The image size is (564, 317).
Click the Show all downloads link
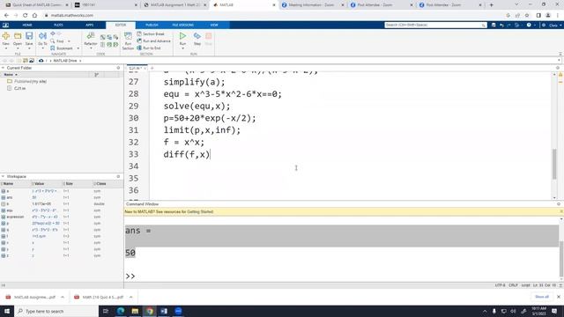[x=542, y=297]
